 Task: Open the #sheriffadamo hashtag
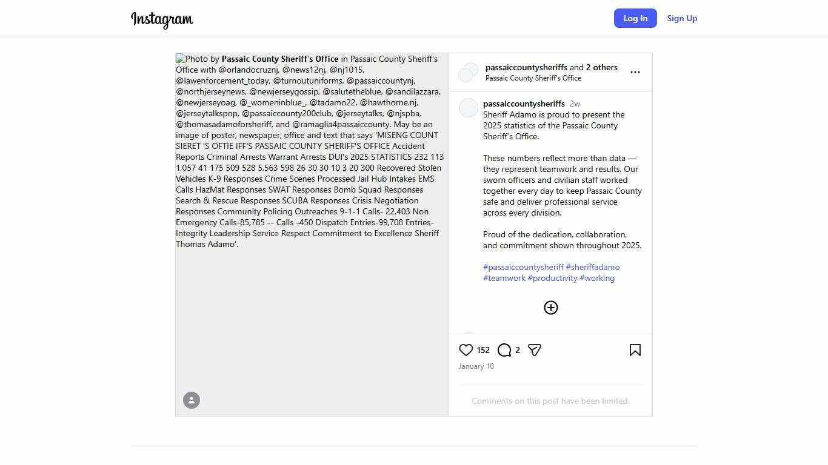point(593,267)
